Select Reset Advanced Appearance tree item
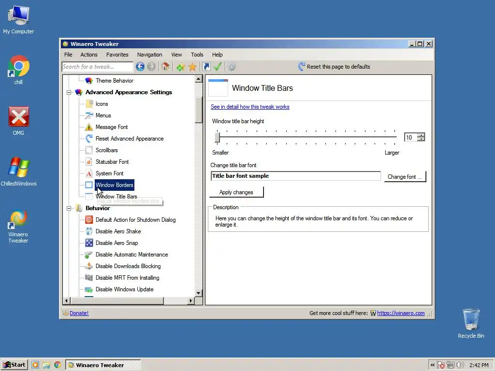Image resolution: width=495 pixels, height=371 pixels. point(130,139)
